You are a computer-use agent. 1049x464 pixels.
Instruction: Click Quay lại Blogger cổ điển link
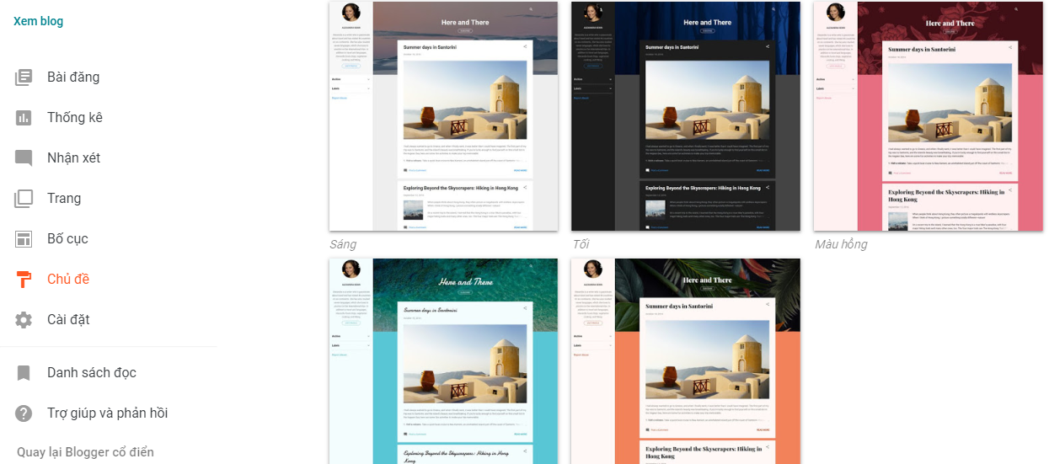(x=85, y=452)
